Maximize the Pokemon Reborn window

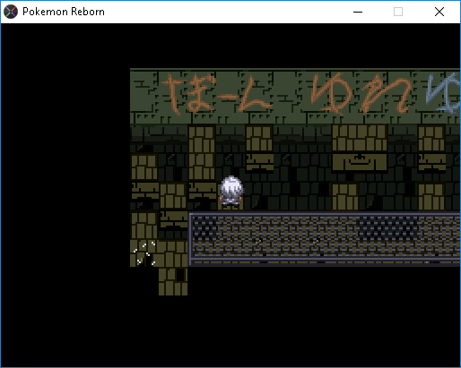(x=398, y=12)
